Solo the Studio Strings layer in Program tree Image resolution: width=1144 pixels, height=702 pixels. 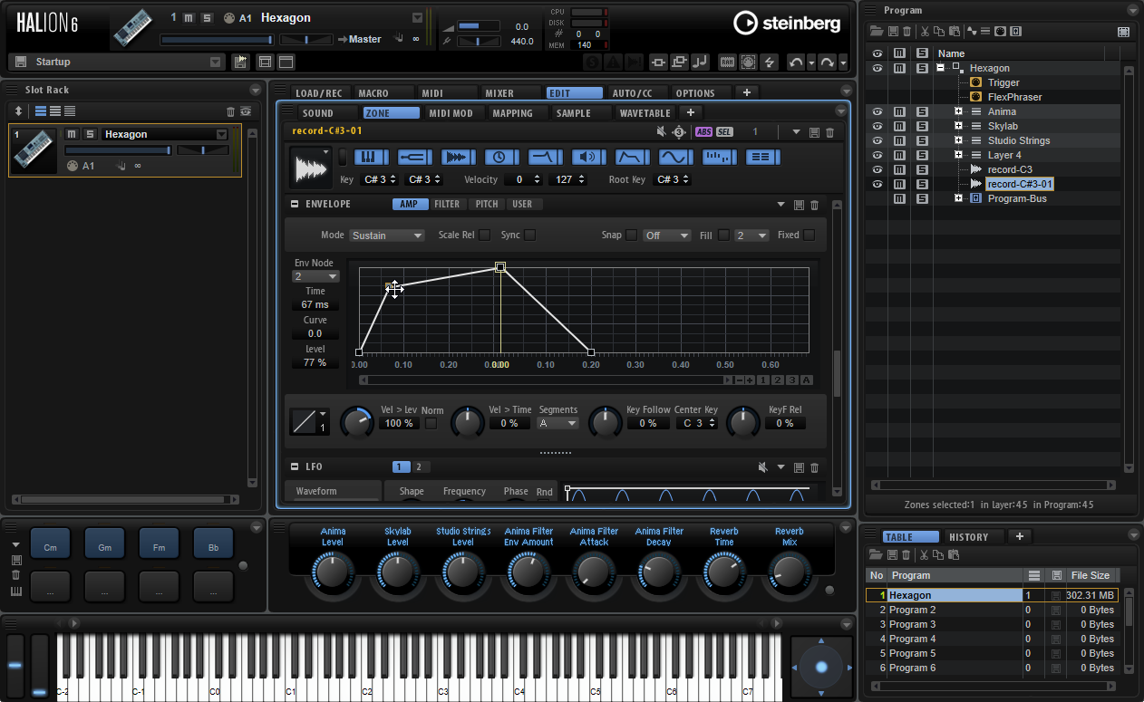click(922, 140)
